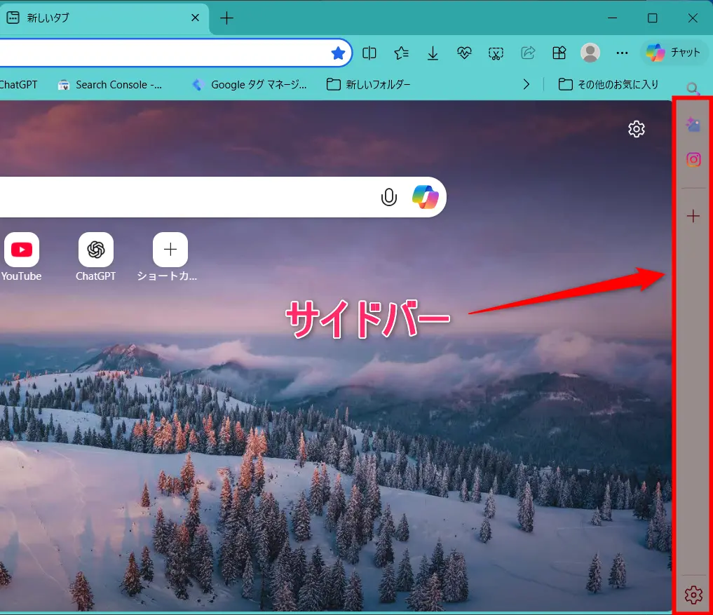
Task: Open Browser essentials heart icon
Action: [464, 53]
